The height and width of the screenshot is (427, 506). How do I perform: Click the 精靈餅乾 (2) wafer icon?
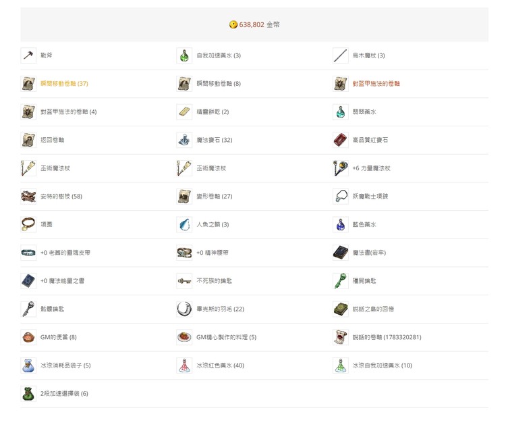click(184, 111)
